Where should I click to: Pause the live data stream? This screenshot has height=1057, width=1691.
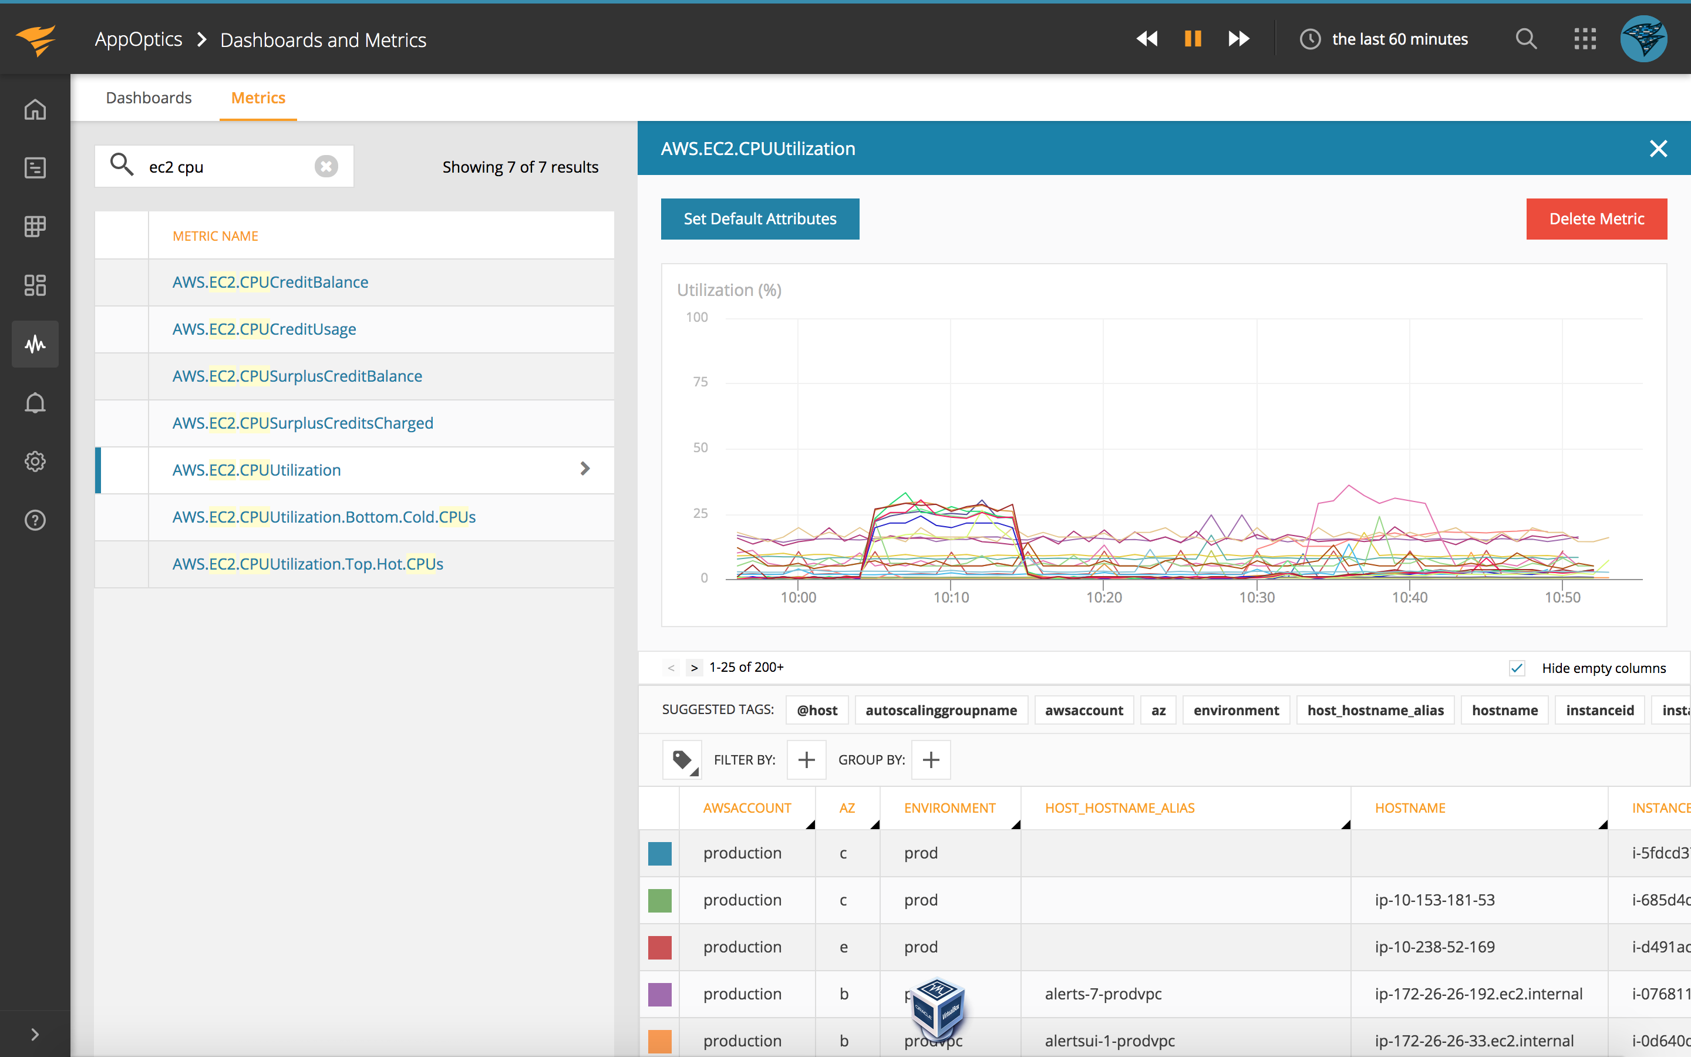[1193, 39]
